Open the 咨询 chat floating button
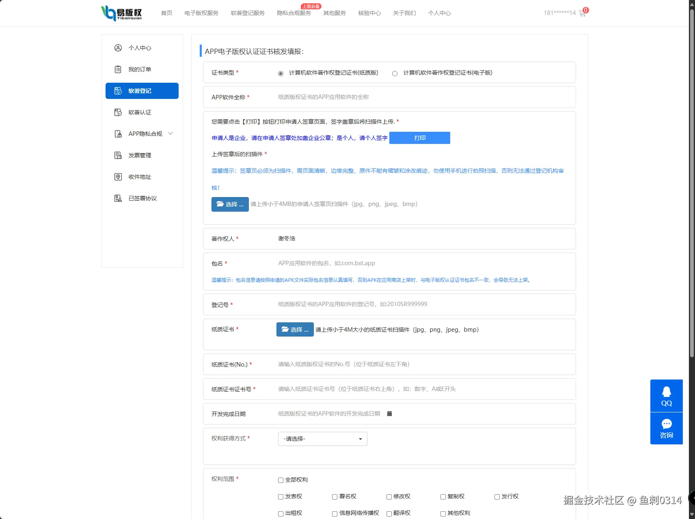Viewport: 695px width, 519px height. (x=667, y=429)
